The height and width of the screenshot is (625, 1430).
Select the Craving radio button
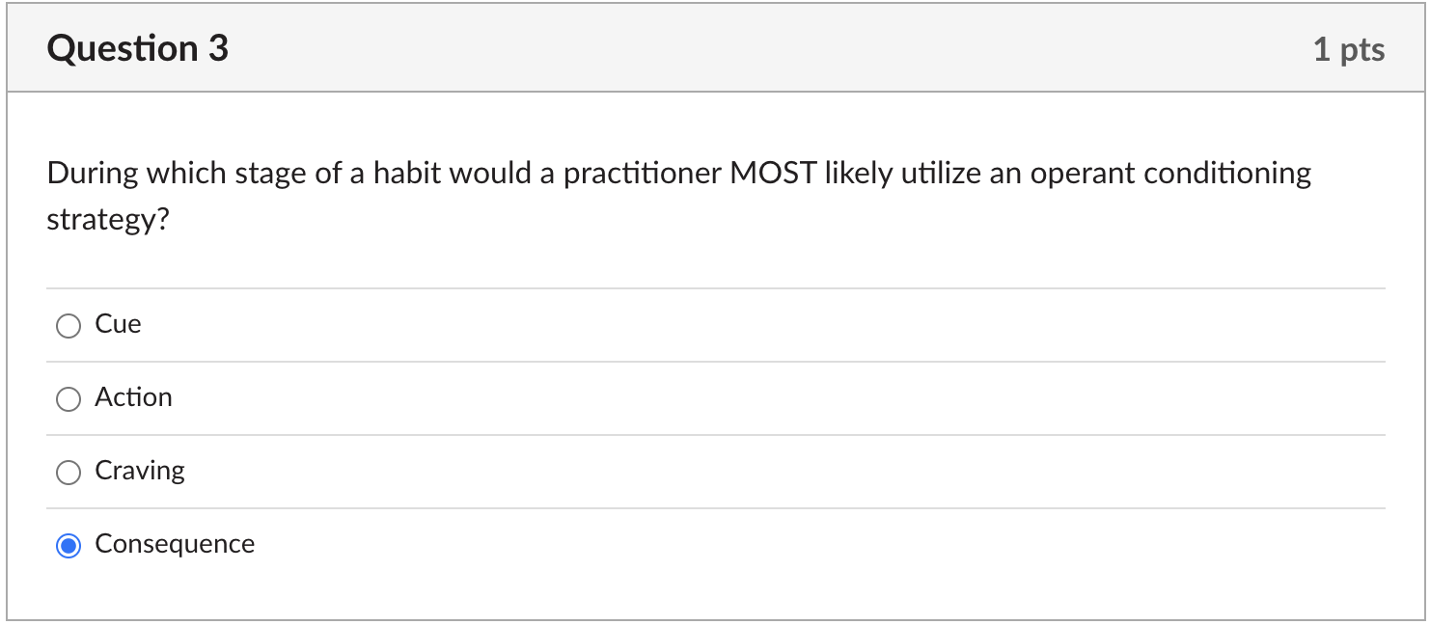[x=68, y=472]
